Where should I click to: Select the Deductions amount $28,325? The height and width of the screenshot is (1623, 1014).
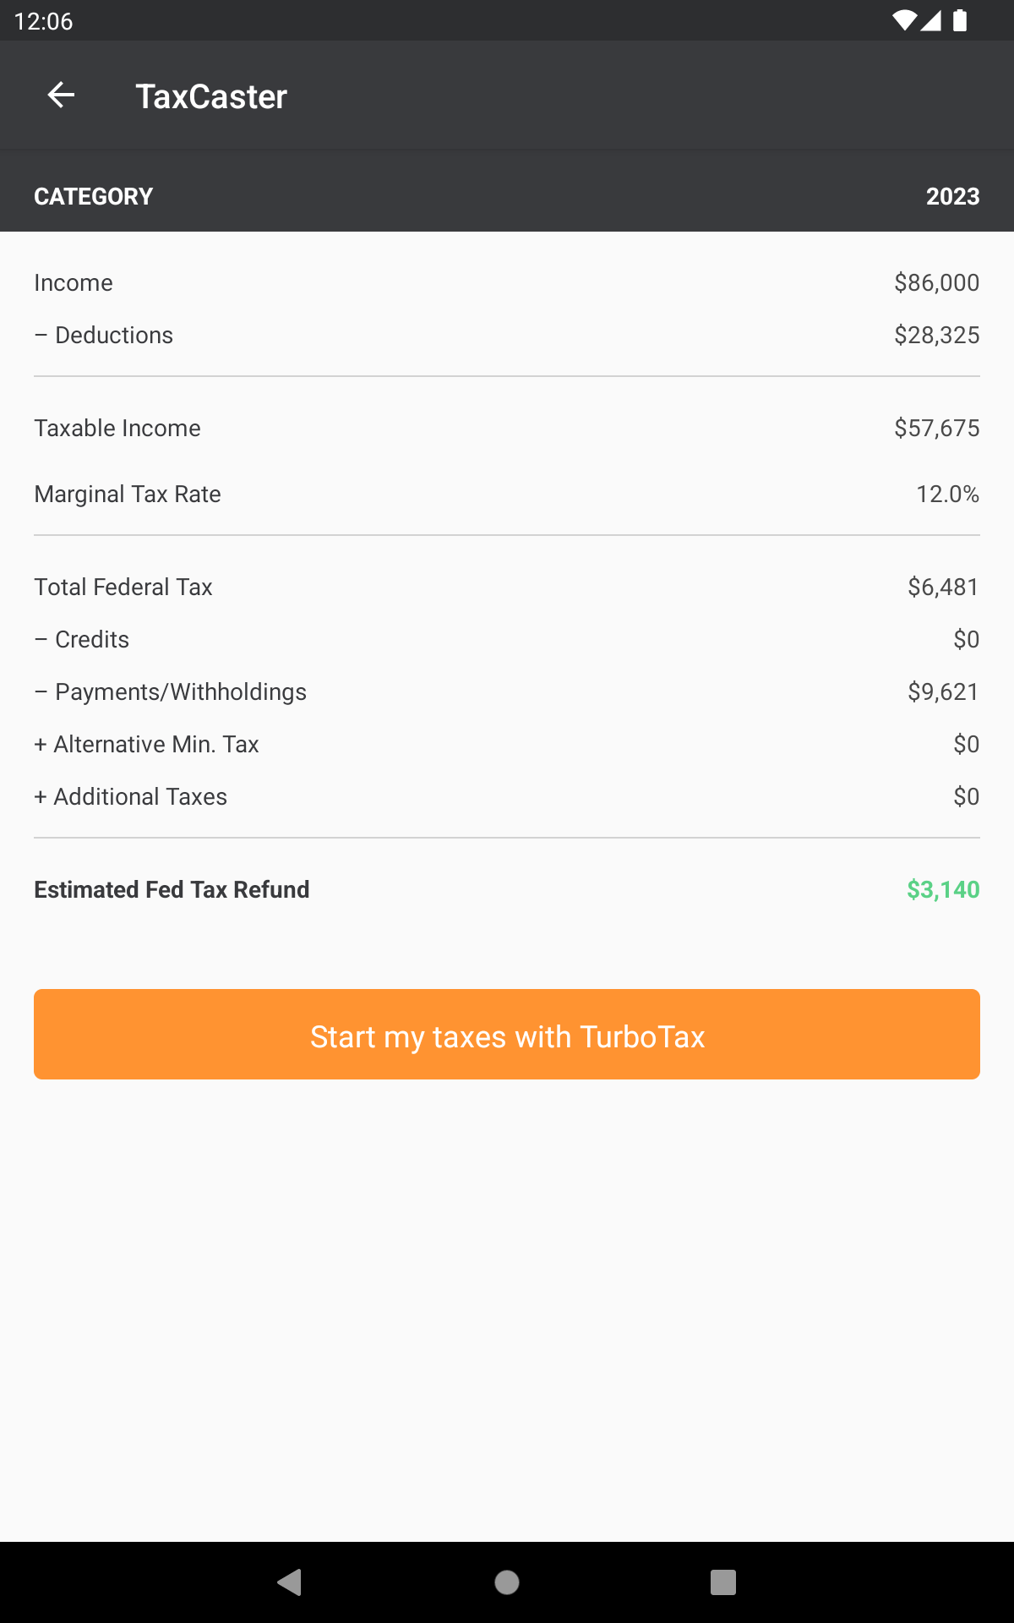pos(937,335)
